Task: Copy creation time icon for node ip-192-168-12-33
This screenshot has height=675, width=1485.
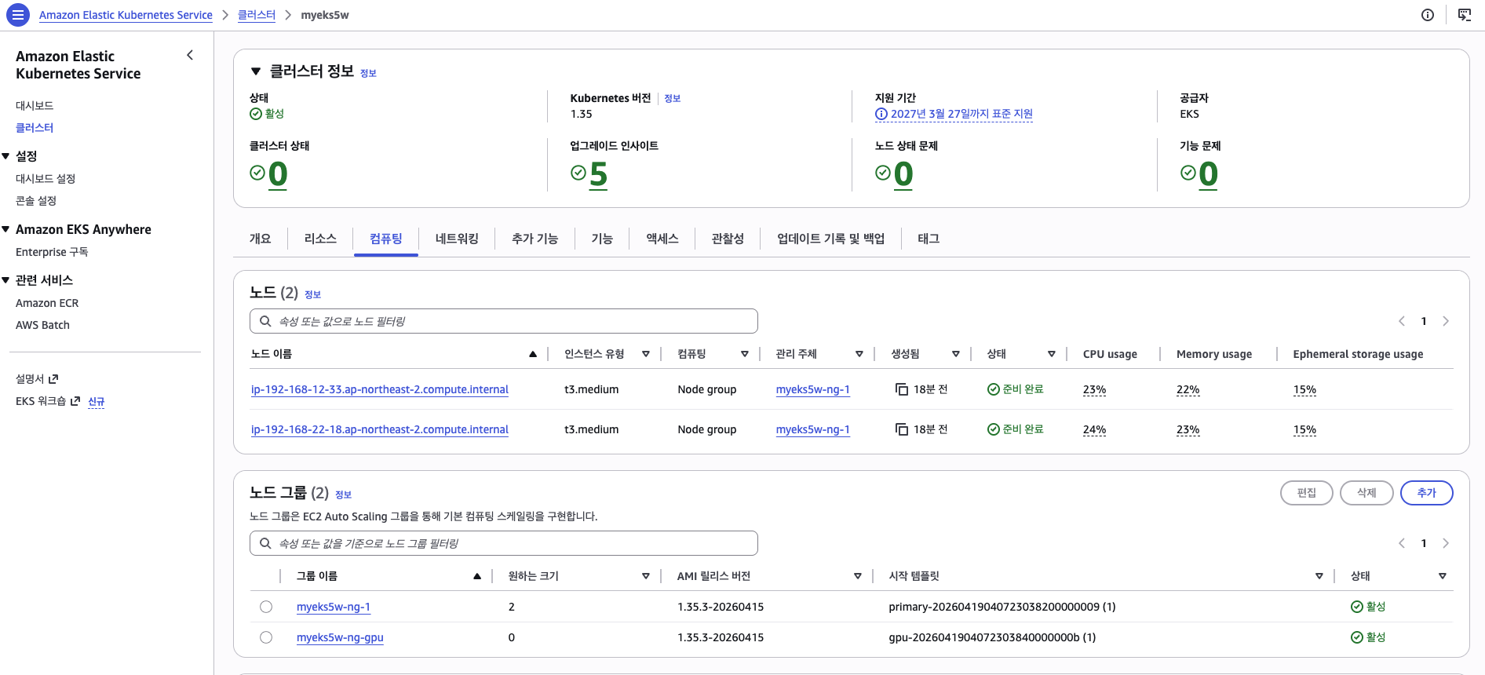Action: tap(902, 389)
